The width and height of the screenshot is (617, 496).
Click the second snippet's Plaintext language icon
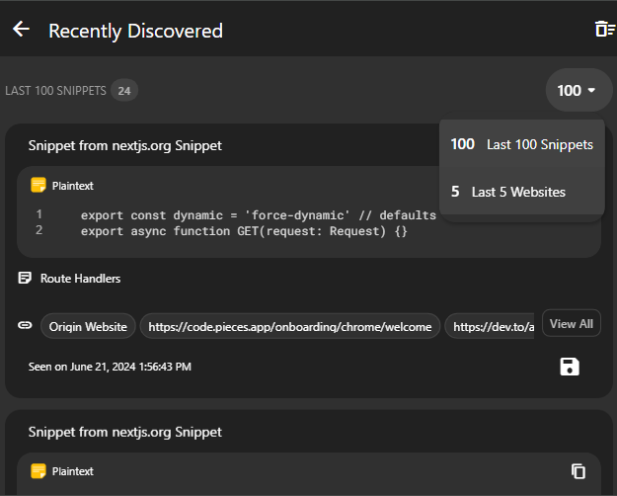(39, 471)
